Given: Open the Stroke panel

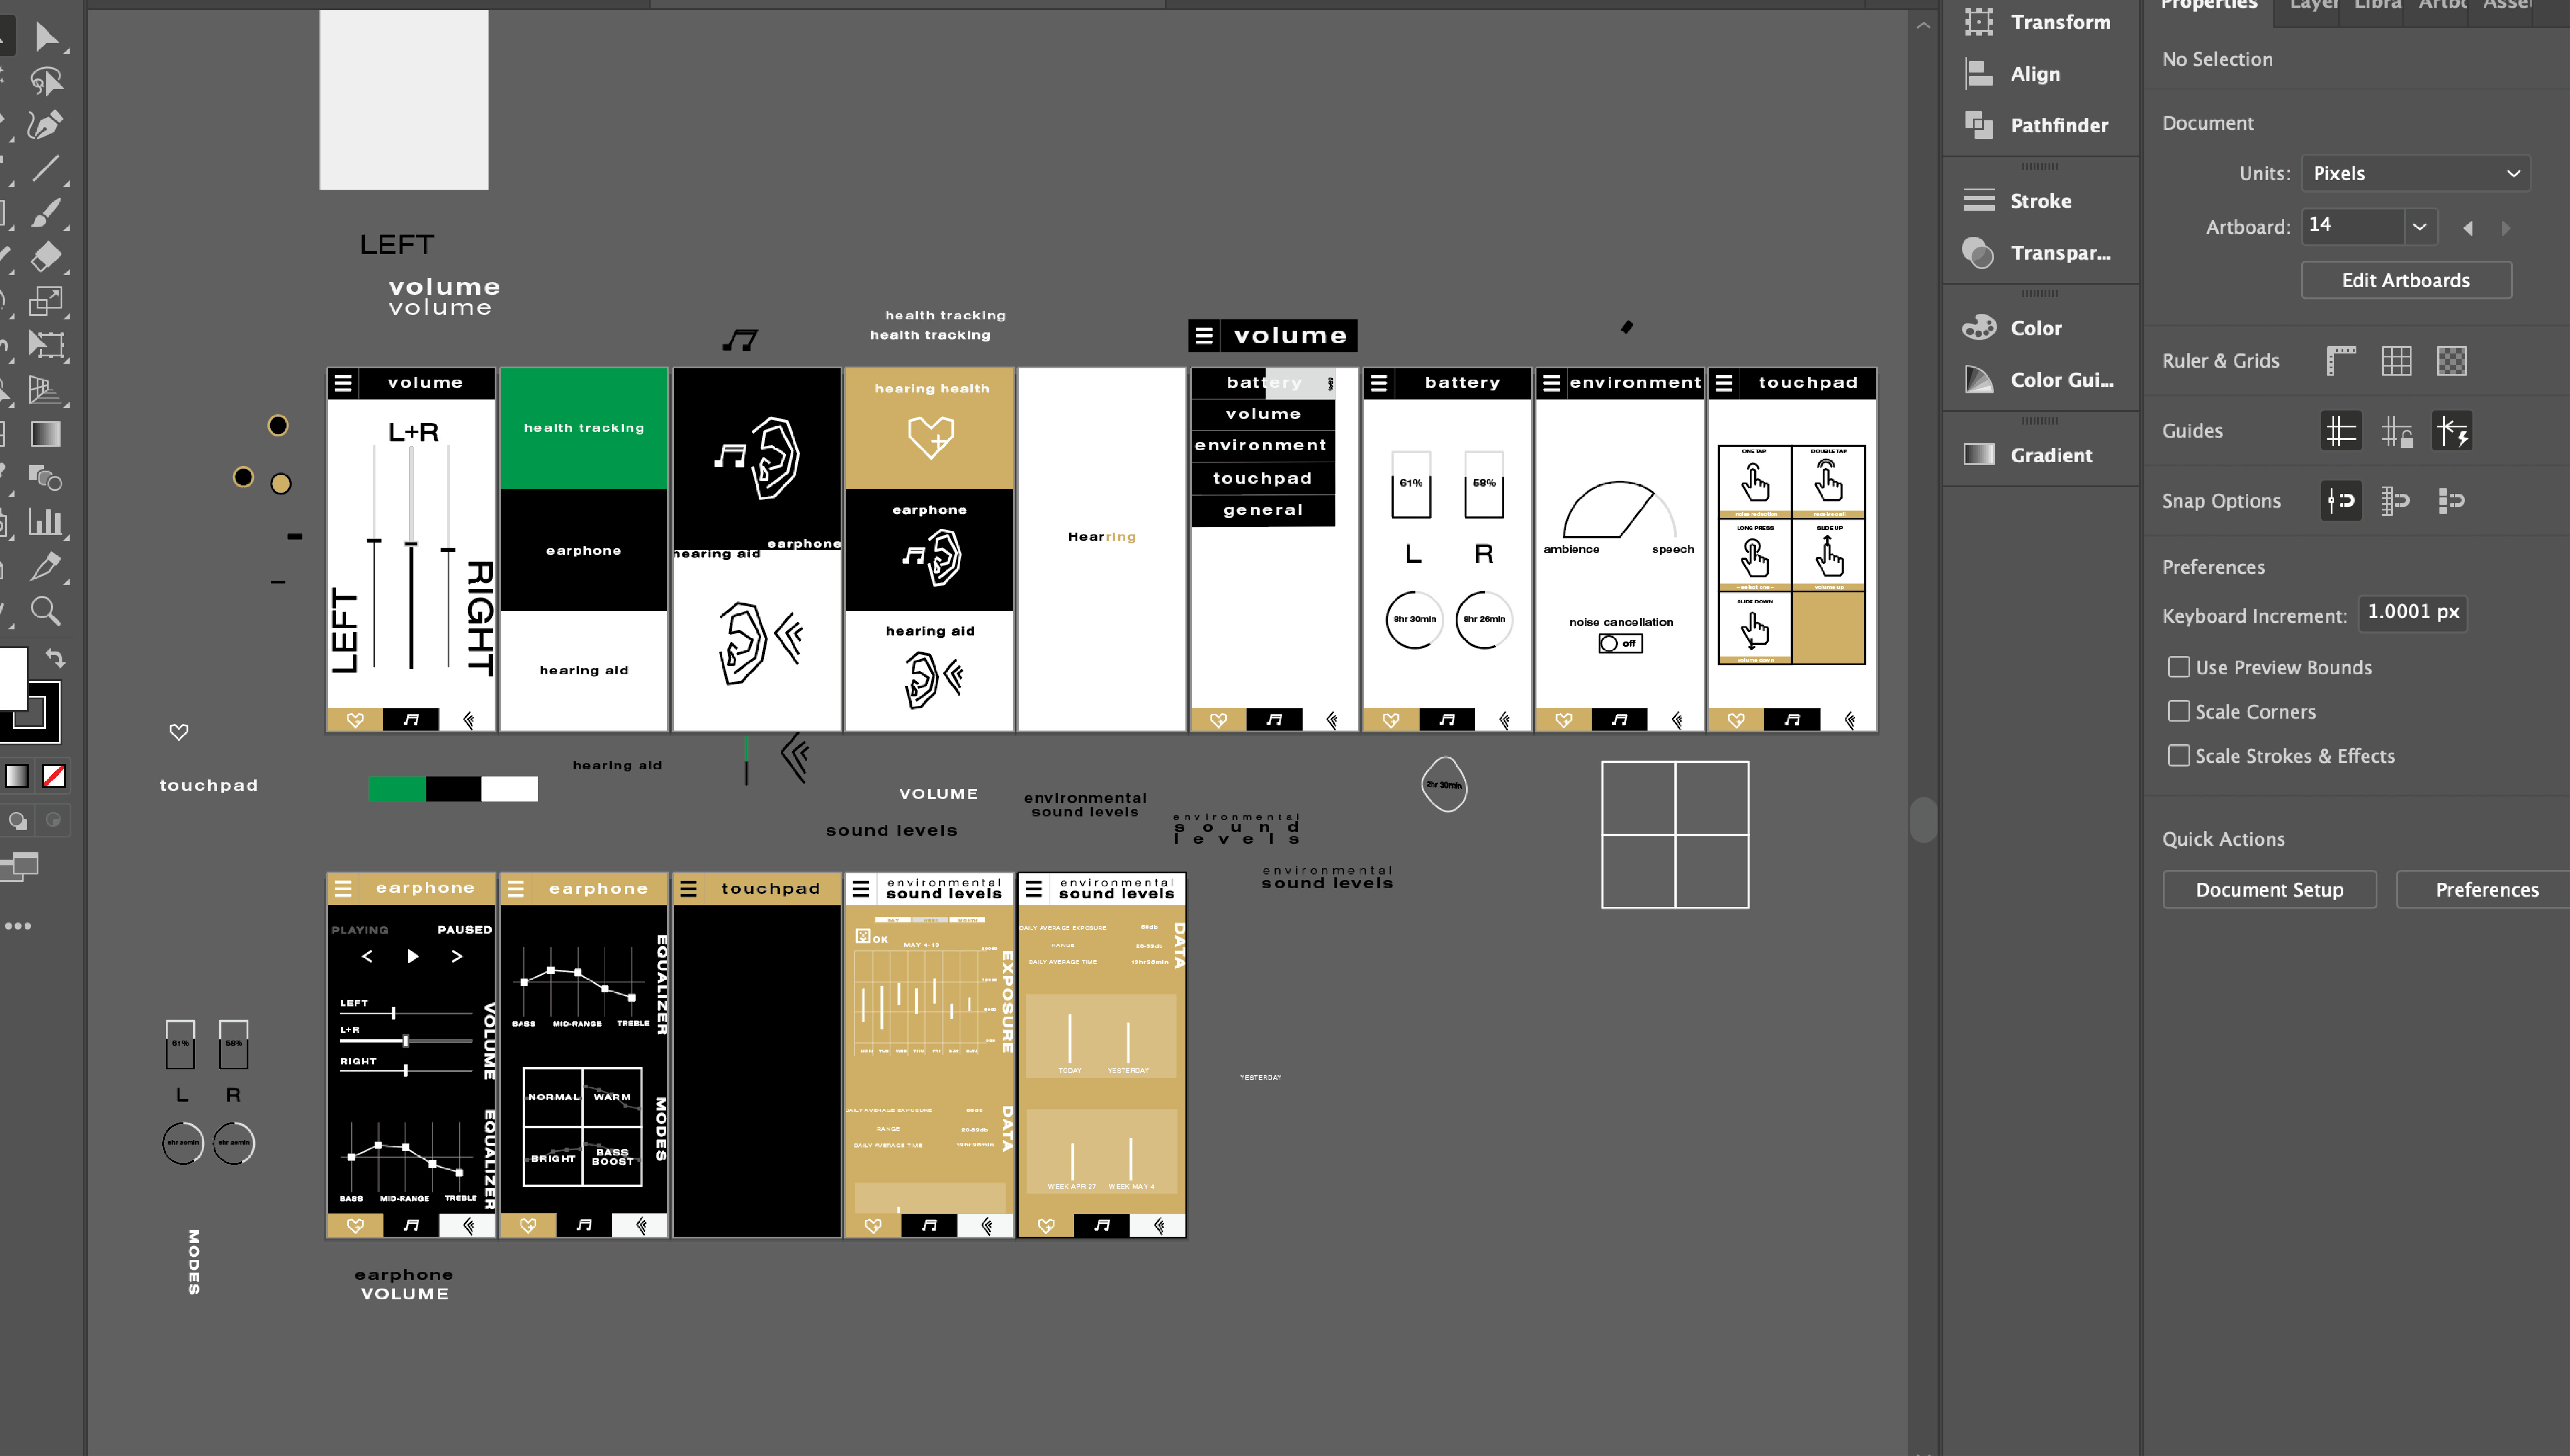Looking at the screenshot, I should pyautogui.click(x=2040, y=201).
